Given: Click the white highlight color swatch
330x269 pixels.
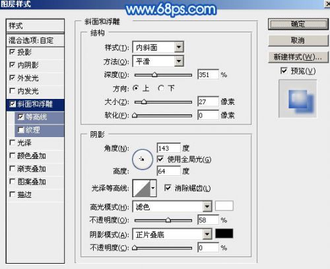Looking at the screenshot, I should coord(224,206).
